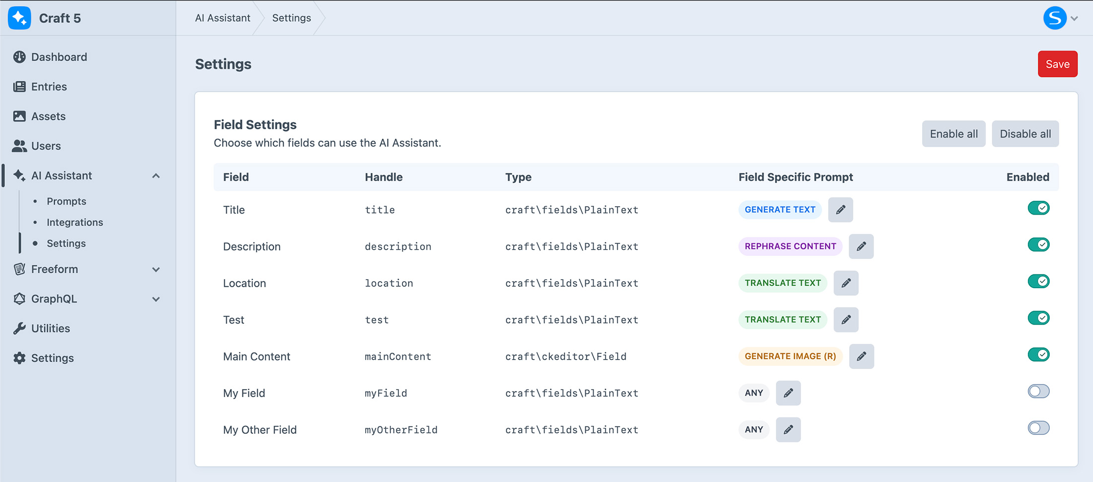Click the AI Assistant breadcrumb link
The width and height of the screenshot is (1093, 482).
(223, 18)
